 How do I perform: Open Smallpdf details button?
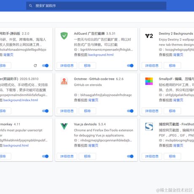coord(152,111)
